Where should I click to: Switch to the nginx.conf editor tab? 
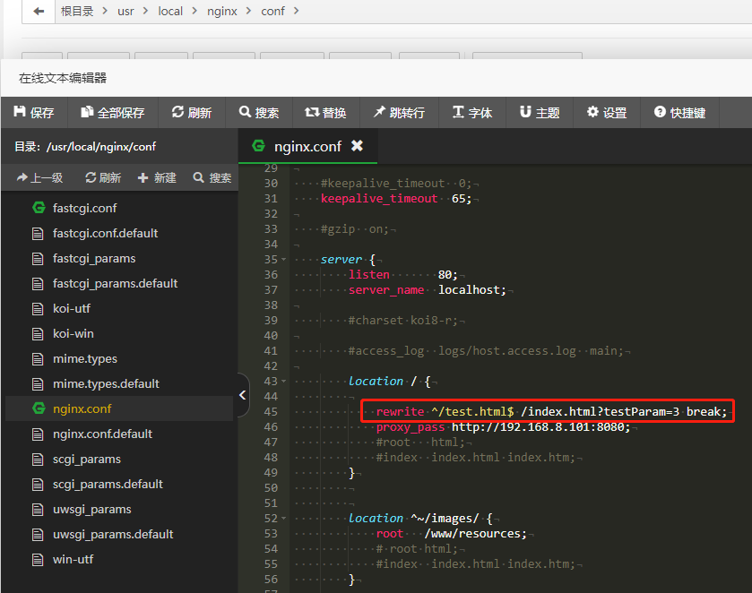tap(307, 146)
